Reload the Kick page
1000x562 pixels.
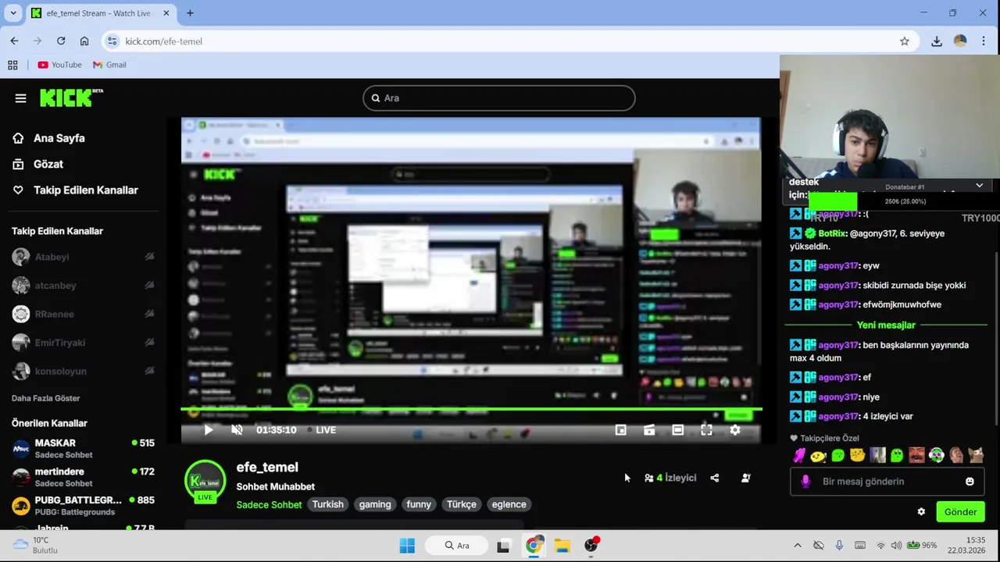point(61,41)
